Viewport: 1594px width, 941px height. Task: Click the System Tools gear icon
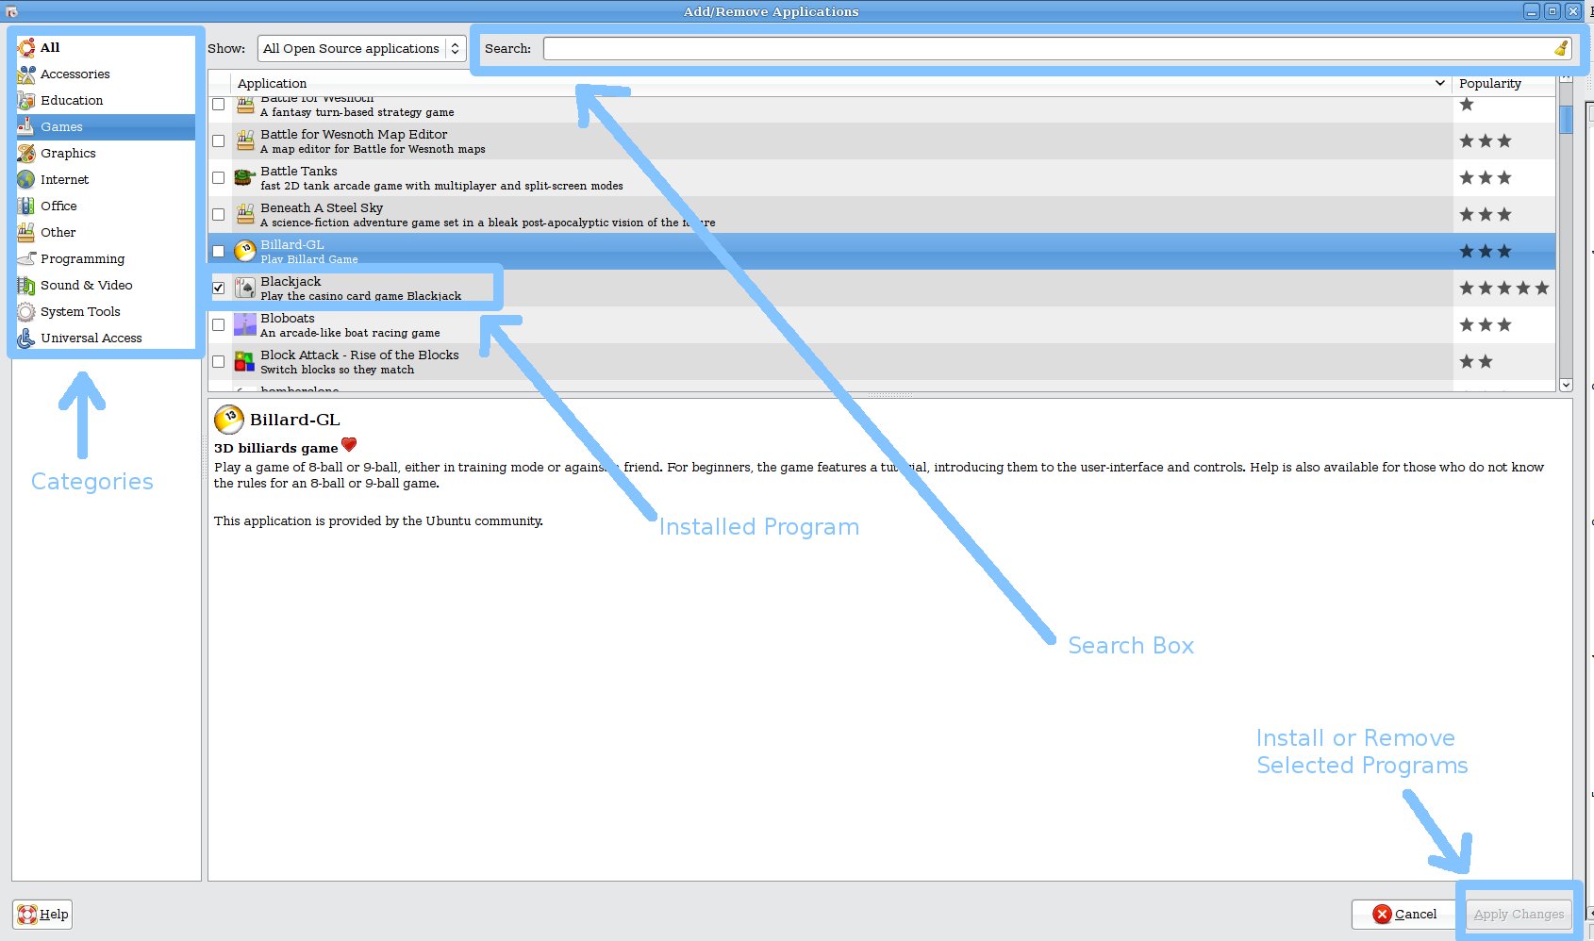(26, 311)
